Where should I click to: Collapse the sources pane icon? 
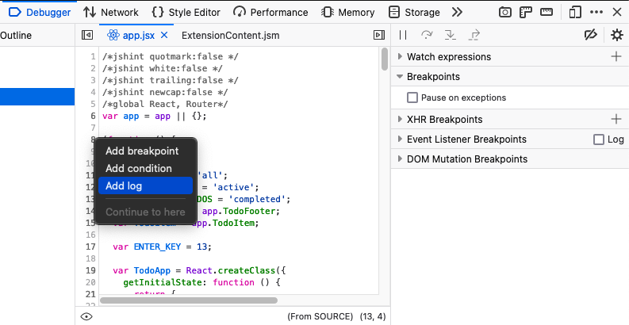pos(87,35)
